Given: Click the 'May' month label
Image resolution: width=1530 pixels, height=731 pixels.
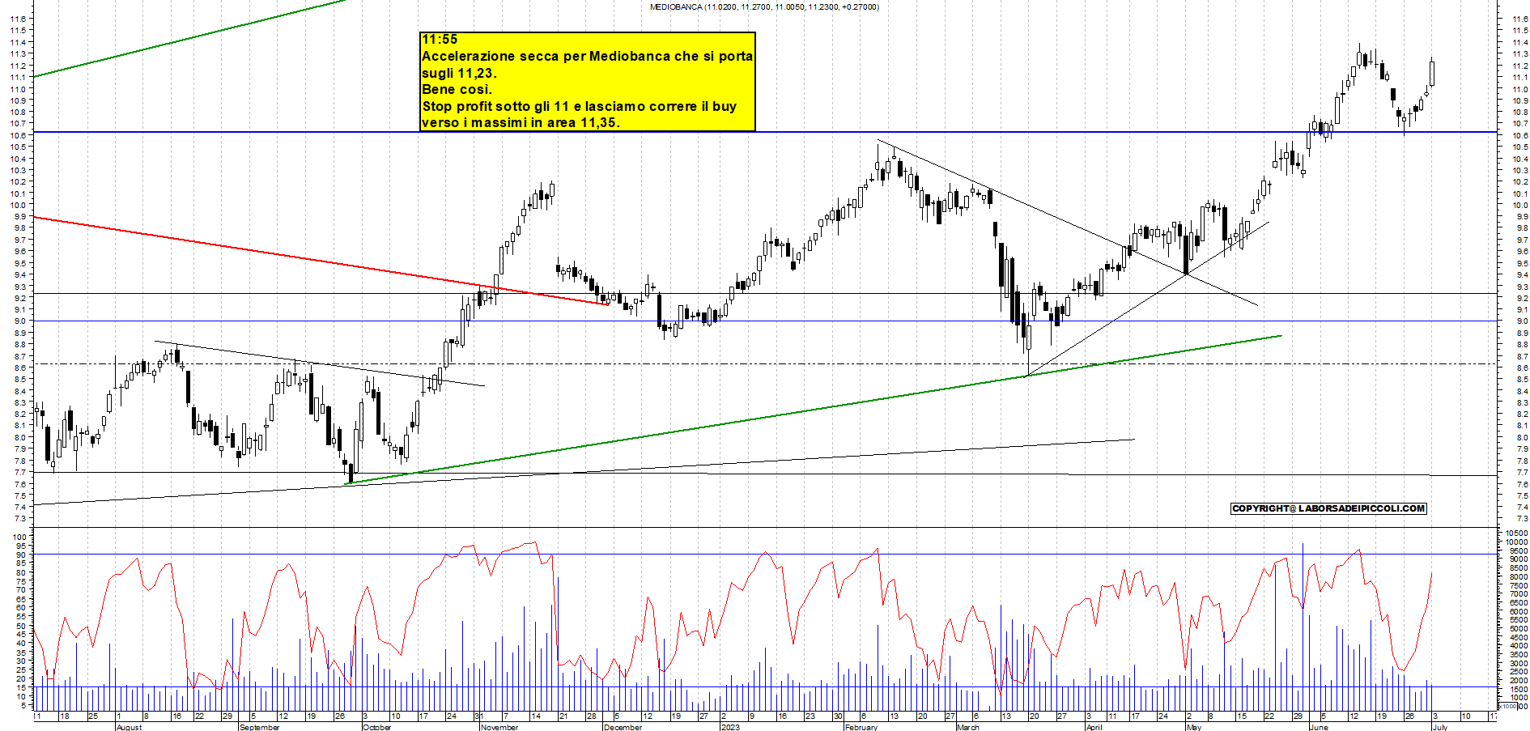Looking at the screenshot, I should [x=1194, y=727].
